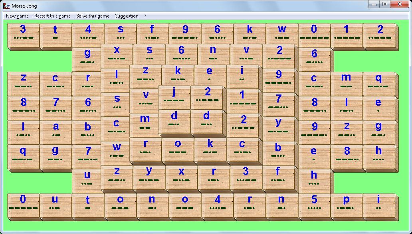
Task: Click the w tile in the top row
Action: pos(282,34)
